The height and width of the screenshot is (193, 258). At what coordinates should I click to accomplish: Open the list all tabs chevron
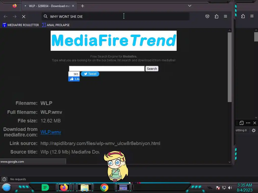coord(190,6)
